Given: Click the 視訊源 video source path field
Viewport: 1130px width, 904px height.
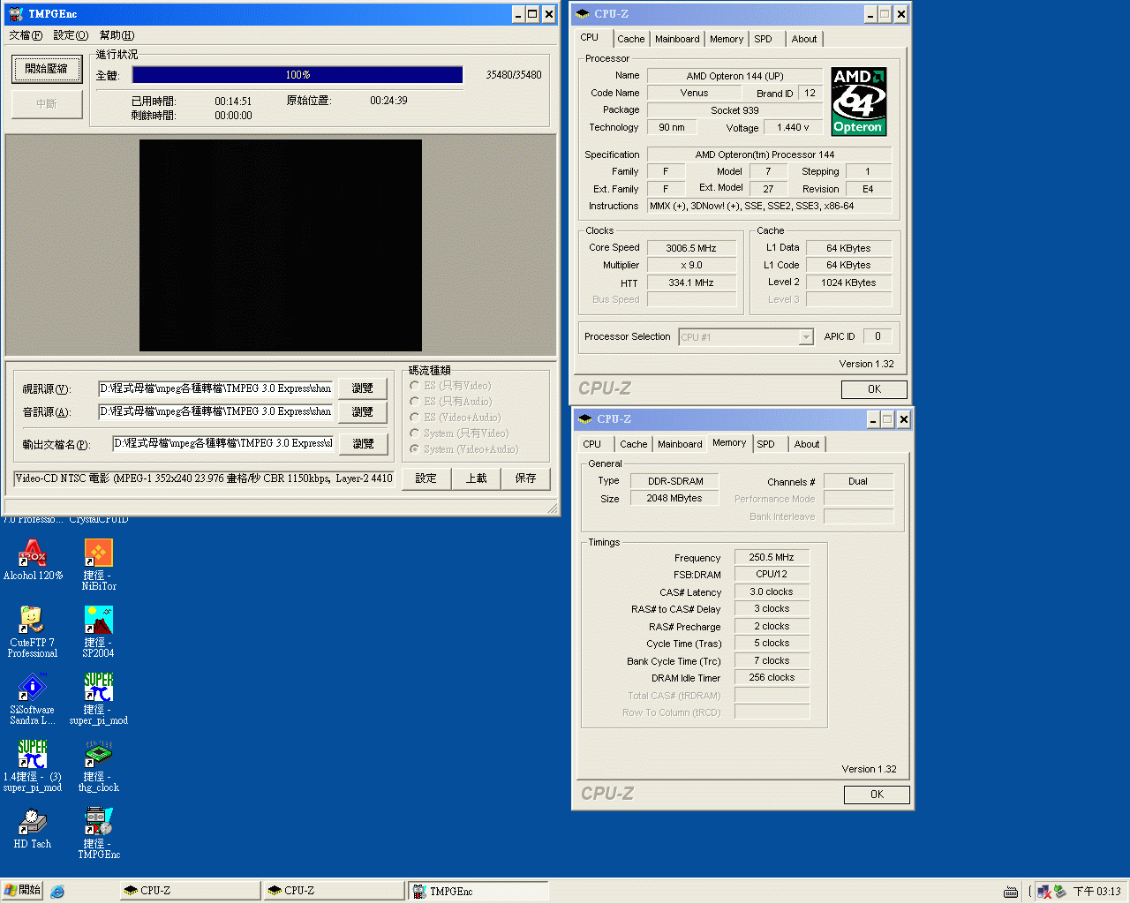Looking at the screenshot, I should coord(215,388).
